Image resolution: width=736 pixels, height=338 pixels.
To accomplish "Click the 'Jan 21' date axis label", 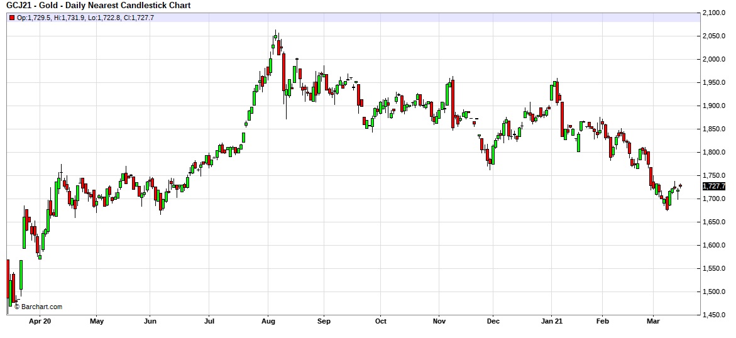I will click(x=552, y=322).
